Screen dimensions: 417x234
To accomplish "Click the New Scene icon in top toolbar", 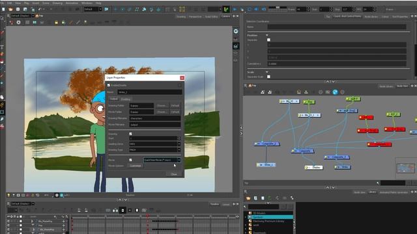I will pyautogui.click(x=3, y=9).
